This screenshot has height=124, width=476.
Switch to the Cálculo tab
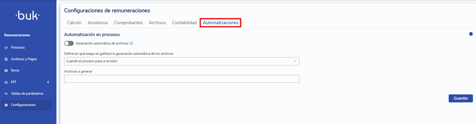coord(74,23)
